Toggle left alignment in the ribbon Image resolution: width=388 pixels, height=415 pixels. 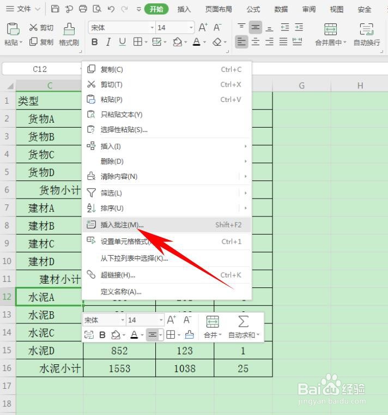(x=241, y=42)
